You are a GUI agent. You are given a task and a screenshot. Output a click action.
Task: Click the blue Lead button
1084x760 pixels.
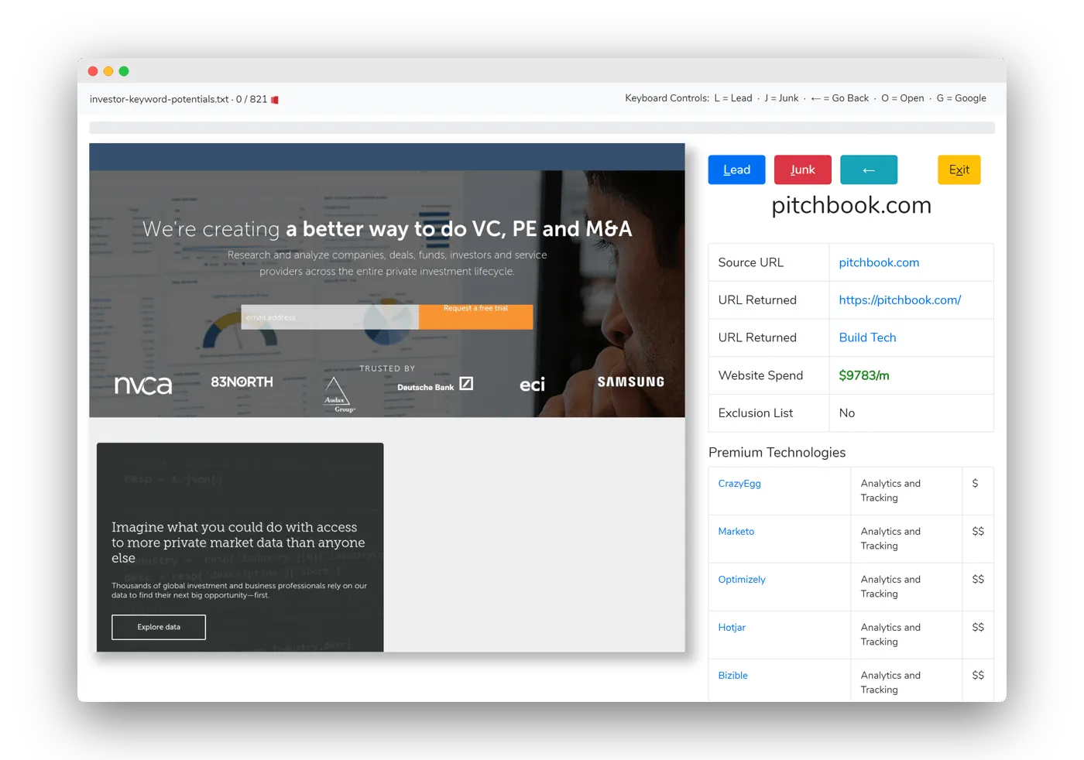736,169
